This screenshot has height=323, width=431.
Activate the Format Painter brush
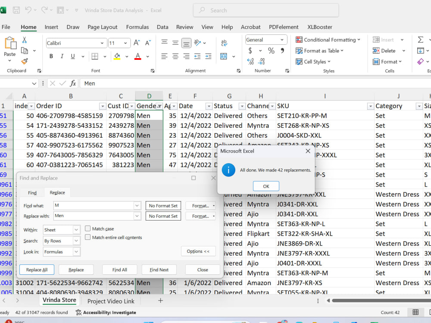(25, 61)
